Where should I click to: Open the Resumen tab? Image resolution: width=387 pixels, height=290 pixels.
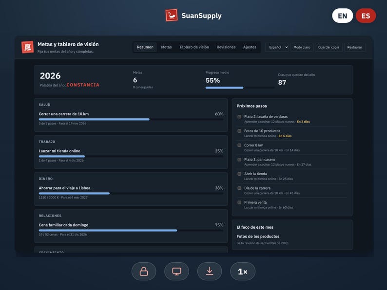[x=145, y=47]
